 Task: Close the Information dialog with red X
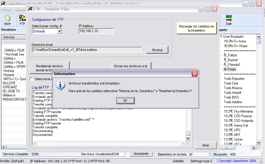tap(195, 74)
